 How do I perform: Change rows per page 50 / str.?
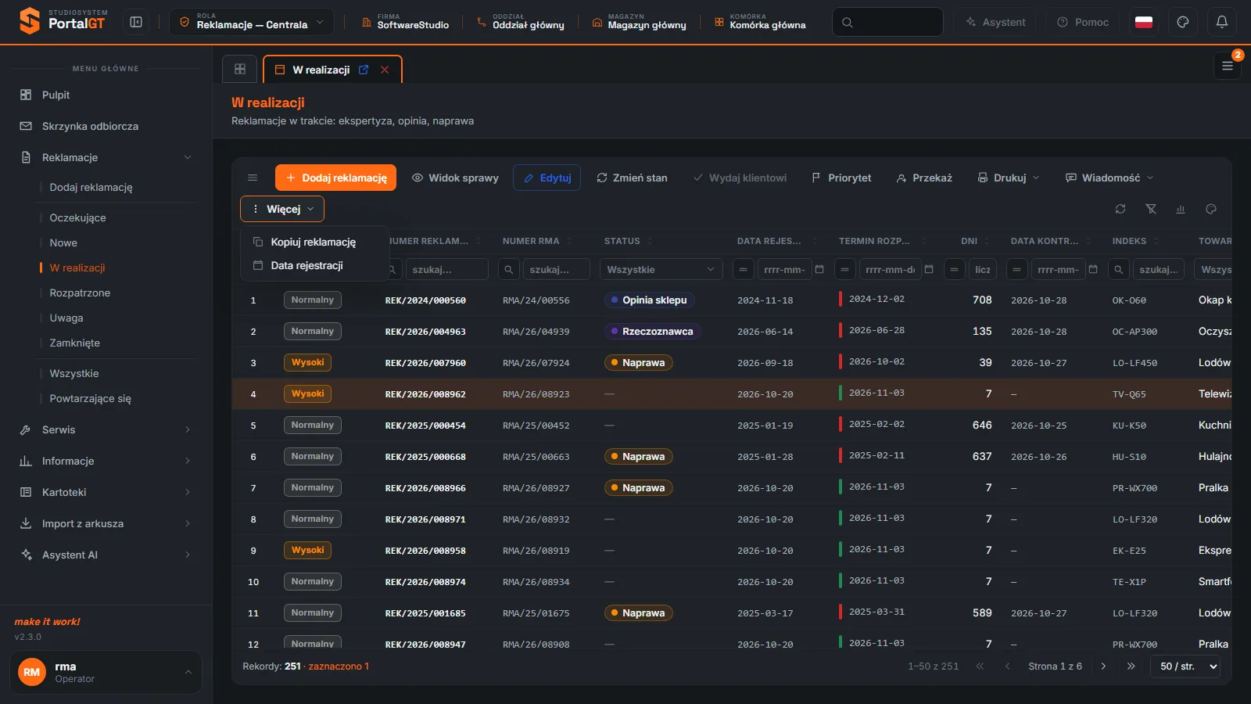pos(1185,666)
